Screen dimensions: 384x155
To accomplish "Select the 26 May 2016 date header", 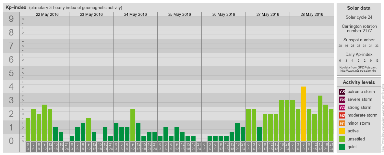I will point(223,15).
